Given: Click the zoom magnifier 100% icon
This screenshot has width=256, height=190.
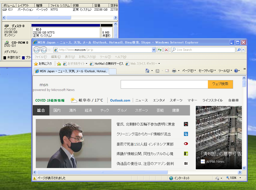Looking at the screenshot, I should [228, 178].
